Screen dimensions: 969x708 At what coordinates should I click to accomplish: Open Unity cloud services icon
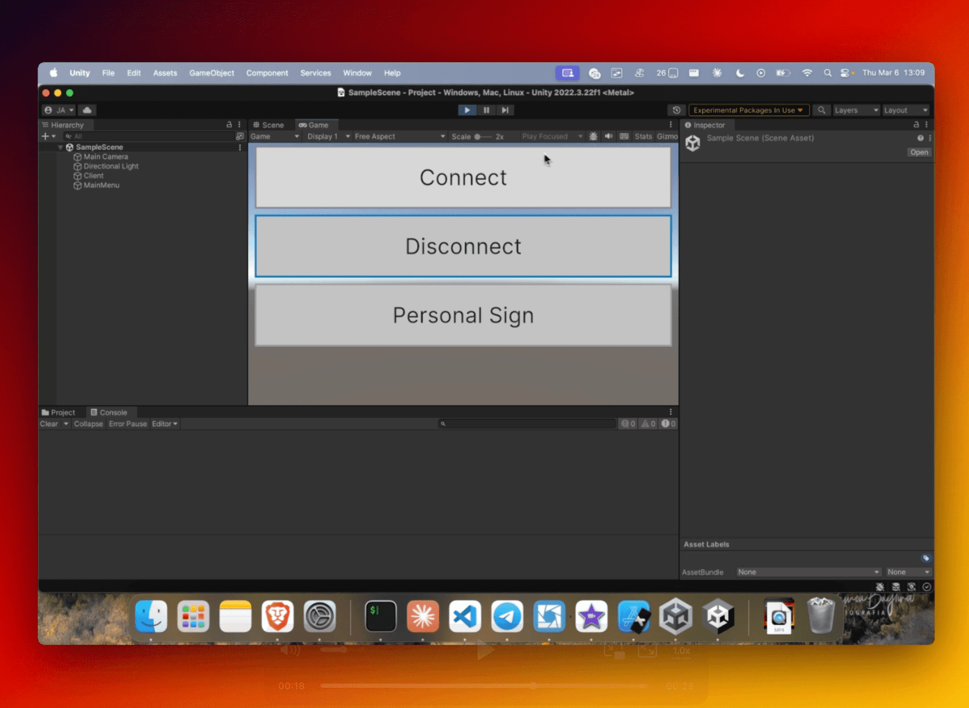point(87,110)
